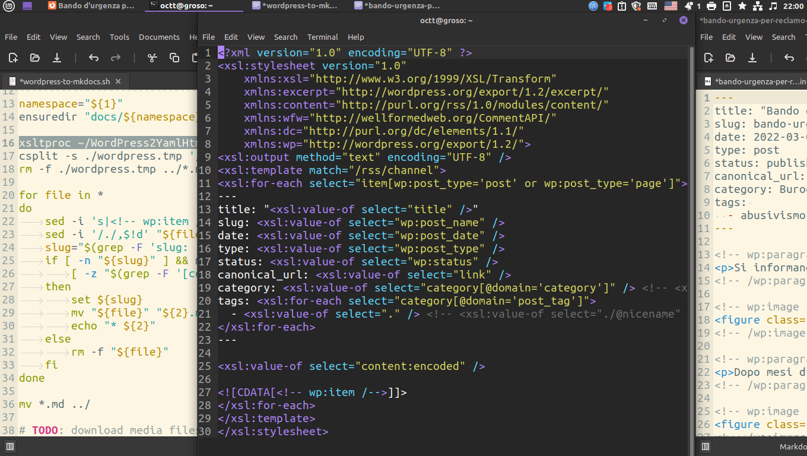The width and height of the screenshot is (807, 456).
Task: Click 'canonical_url:' on terminal line 18
Action: pyautogui.click(x=263, y=275)
